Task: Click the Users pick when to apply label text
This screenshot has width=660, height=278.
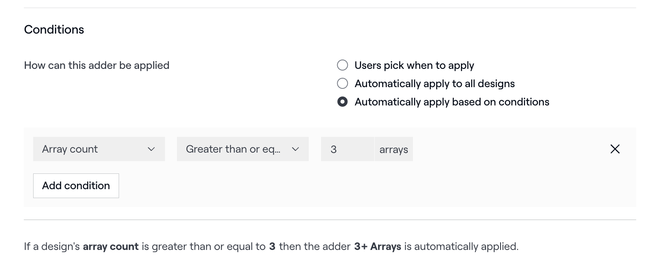Action: 414,65
